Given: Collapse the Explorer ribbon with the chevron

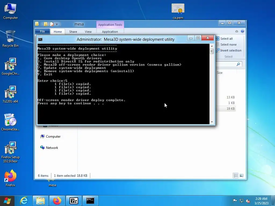Looking at the screenshot, I should tap(237, 31).
